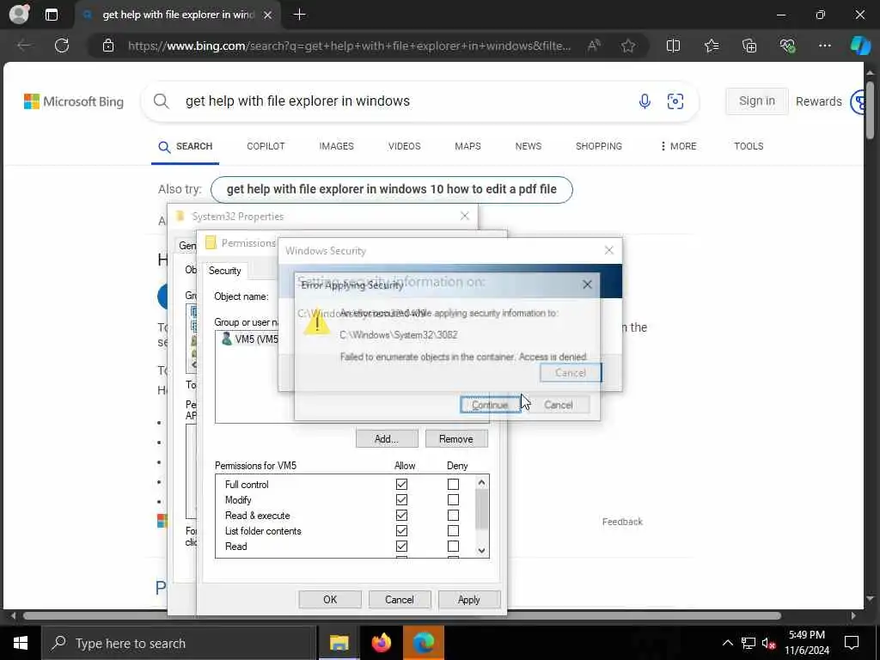Open the TOOLS menu
Viewport: 880px width, 660px height.
coord(749,146)
